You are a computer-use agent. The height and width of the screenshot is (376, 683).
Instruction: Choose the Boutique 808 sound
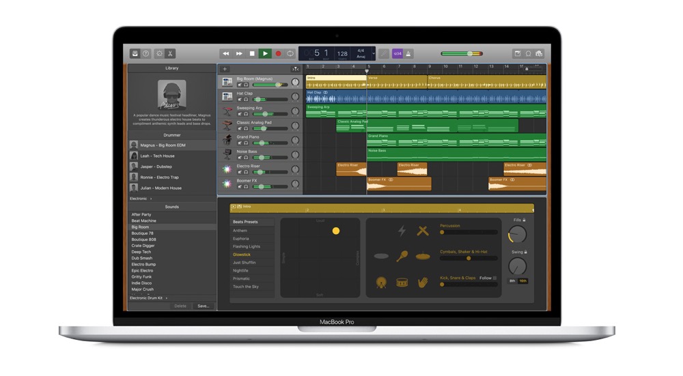coord(172,240)
